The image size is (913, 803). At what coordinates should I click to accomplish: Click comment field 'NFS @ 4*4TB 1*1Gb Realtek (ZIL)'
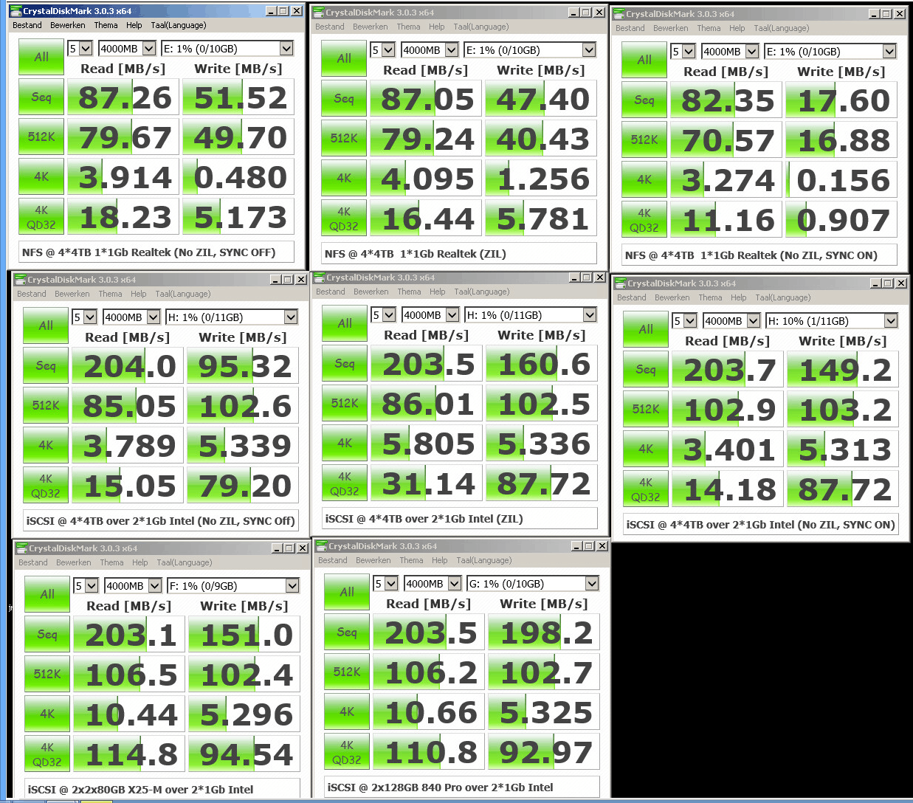459,254
